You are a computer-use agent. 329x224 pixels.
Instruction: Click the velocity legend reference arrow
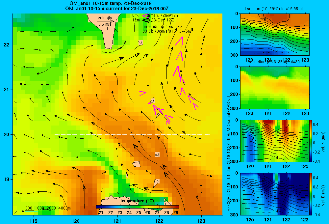106,21
